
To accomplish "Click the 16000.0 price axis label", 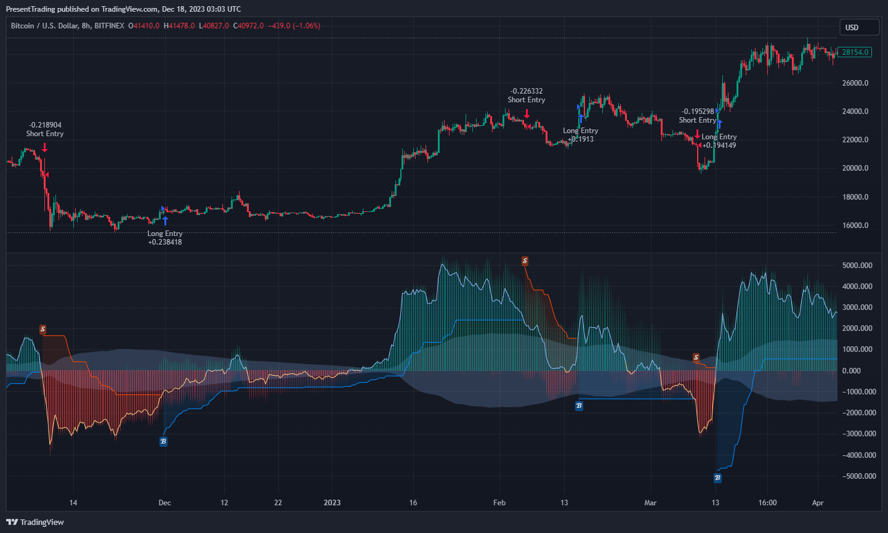I will coord(855,226).
